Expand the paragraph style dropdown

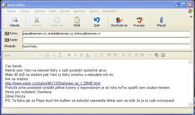click(61, 55)
